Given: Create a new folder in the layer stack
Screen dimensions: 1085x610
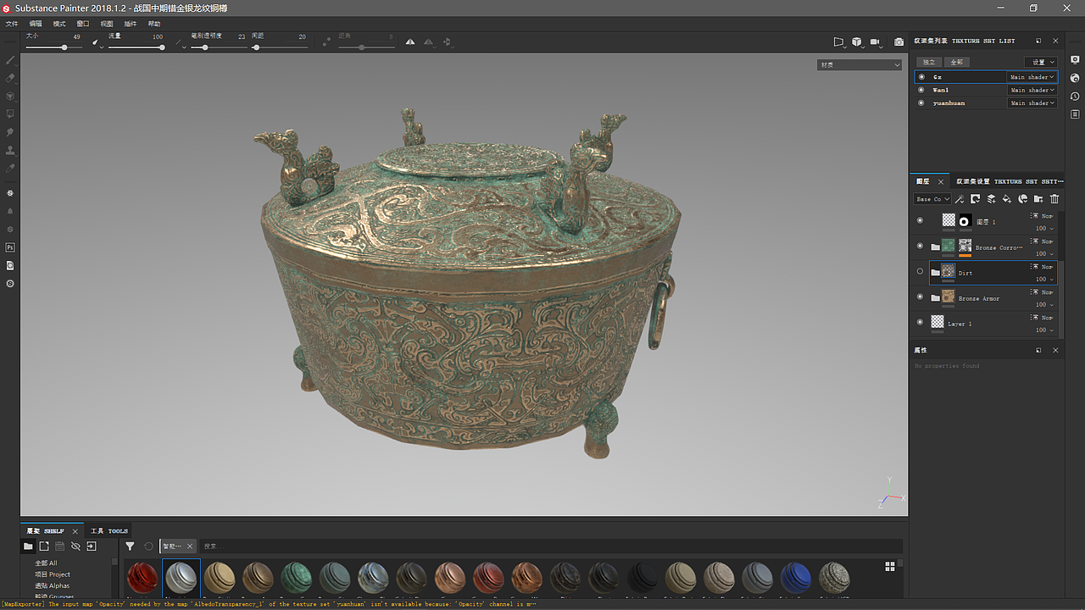Looking at the screenshot, I should point(1038,199).
